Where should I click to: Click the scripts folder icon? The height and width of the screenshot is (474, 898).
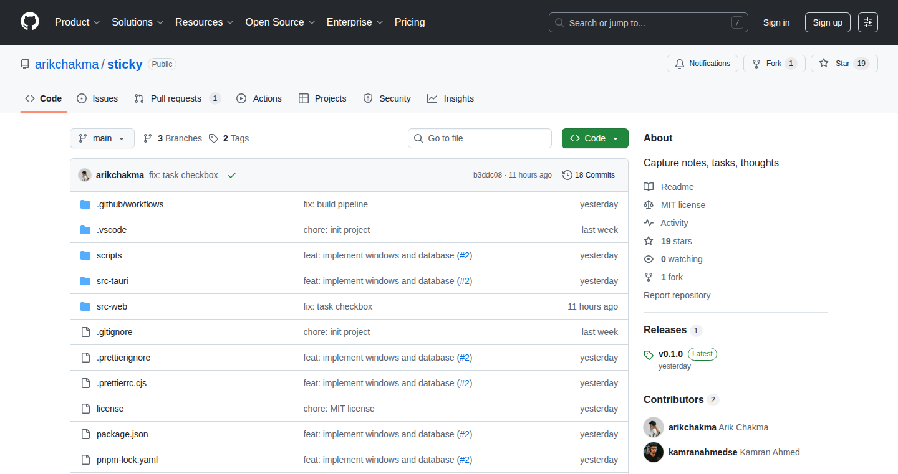(85, 255)
